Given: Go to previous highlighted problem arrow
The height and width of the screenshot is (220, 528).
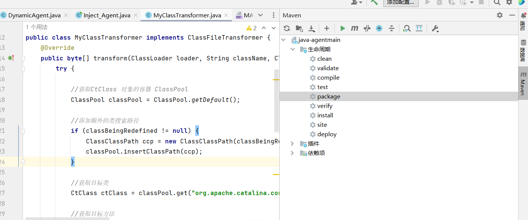Looking at the screenshot, I should point(264,28).
